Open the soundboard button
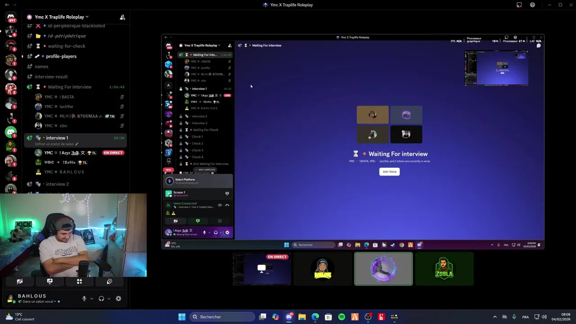This screenshot has width=576, height=324. (109, 282)
